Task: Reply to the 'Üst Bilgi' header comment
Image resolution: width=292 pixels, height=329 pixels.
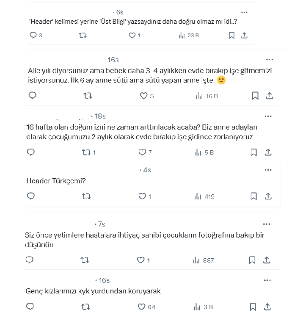Action: click(x=33, y=36)
